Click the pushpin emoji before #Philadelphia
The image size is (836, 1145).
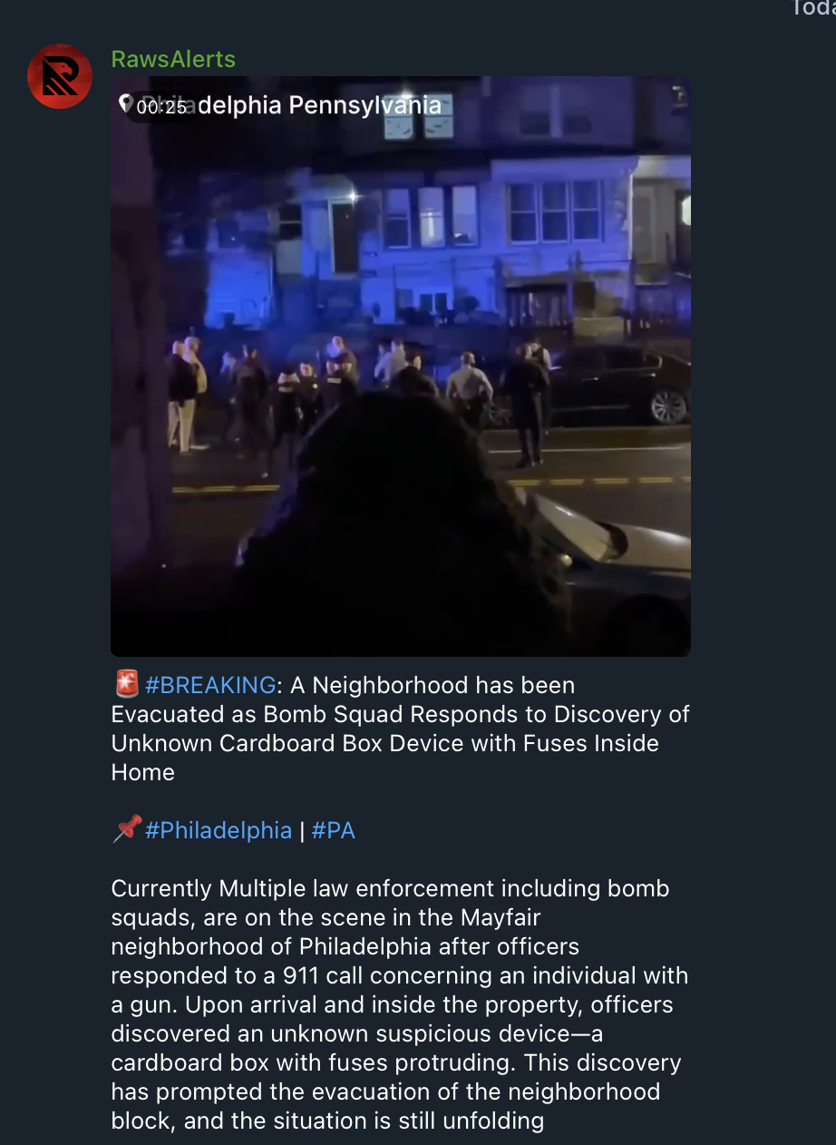(127, 829)
